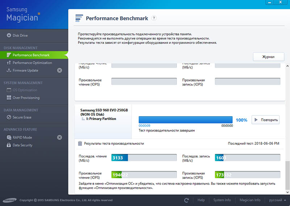Open Performance Benchmark menu item
The image size is (290, 206).
[34, 55]
